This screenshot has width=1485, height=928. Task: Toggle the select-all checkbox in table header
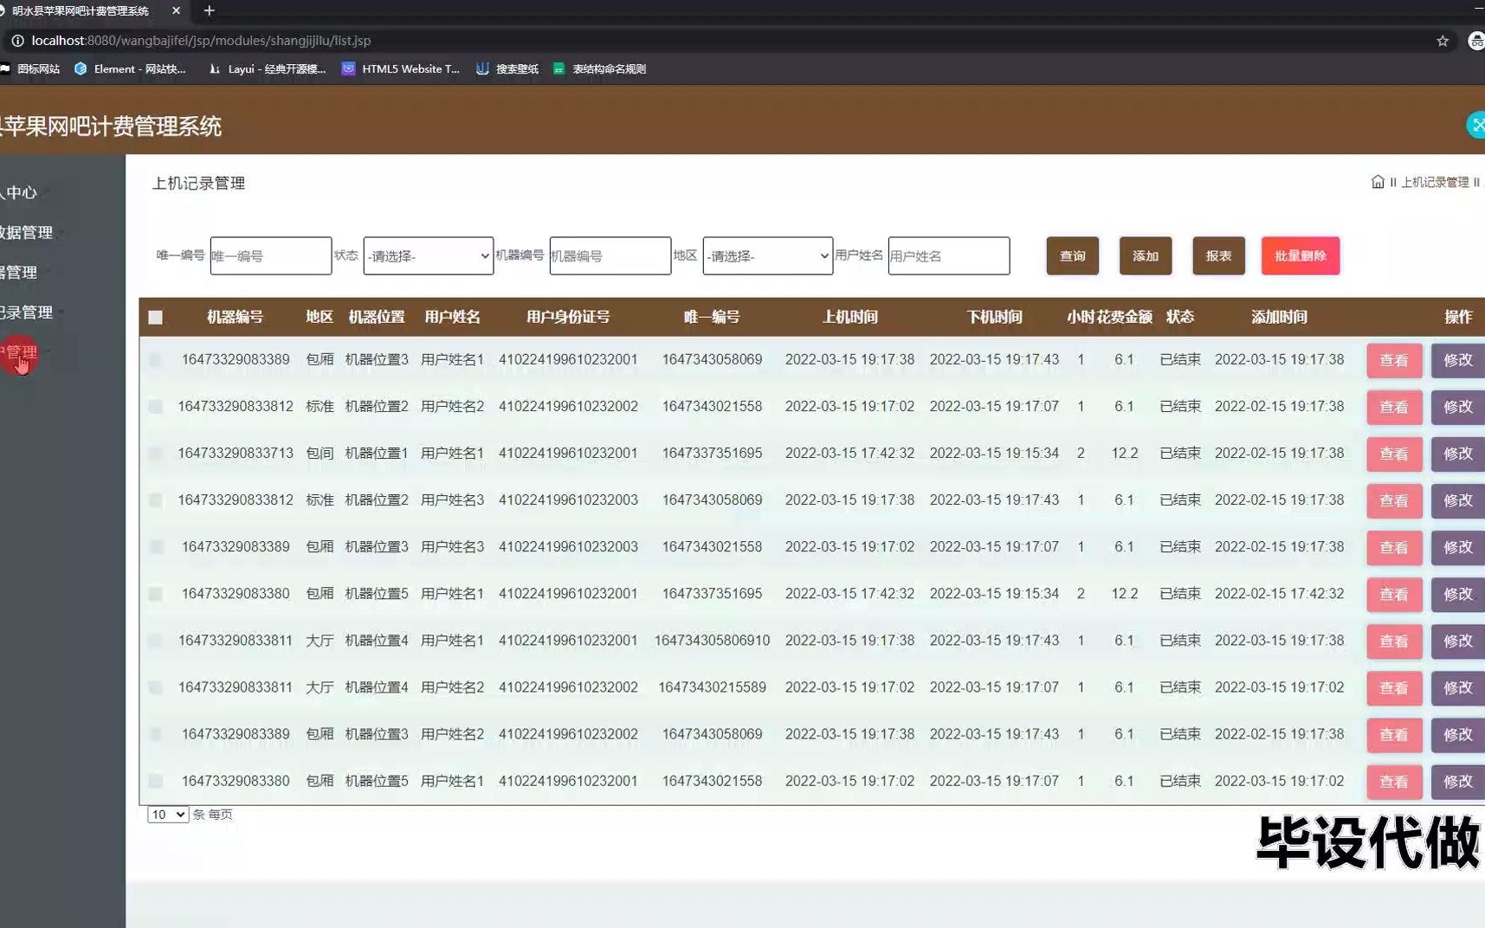pos(156,317)
